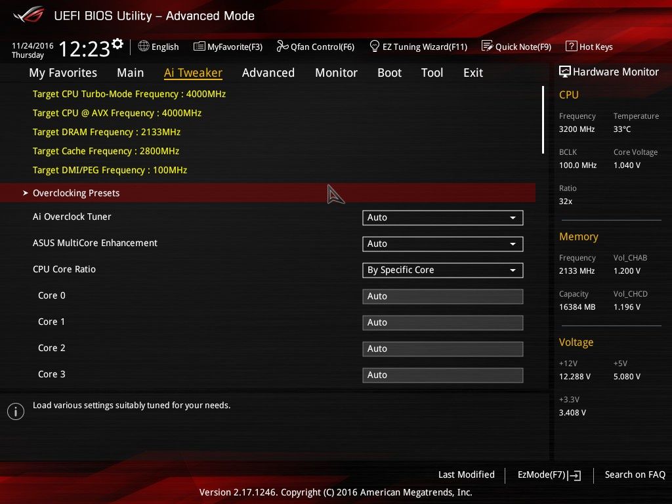Select Overclocking Presets row label
This screenshot has height=504, width=672.
[76, 193]
